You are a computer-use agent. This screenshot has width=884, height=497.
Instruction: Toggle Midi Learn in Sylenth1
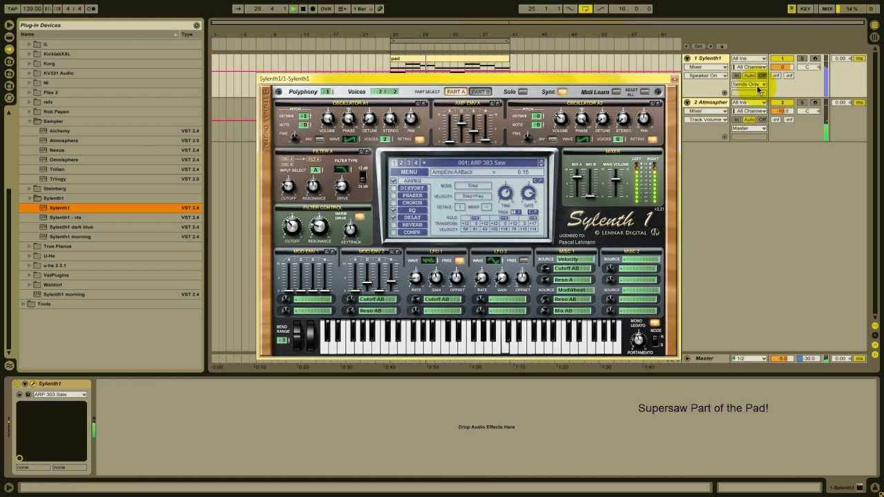click(617, 92)
